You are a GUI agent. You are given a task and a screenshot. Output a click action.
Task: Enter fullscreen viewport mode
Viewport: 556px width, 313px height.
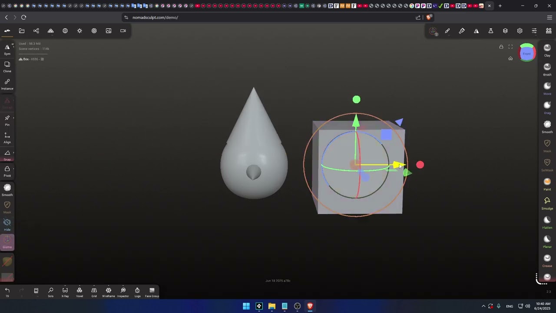pos(510,47)
